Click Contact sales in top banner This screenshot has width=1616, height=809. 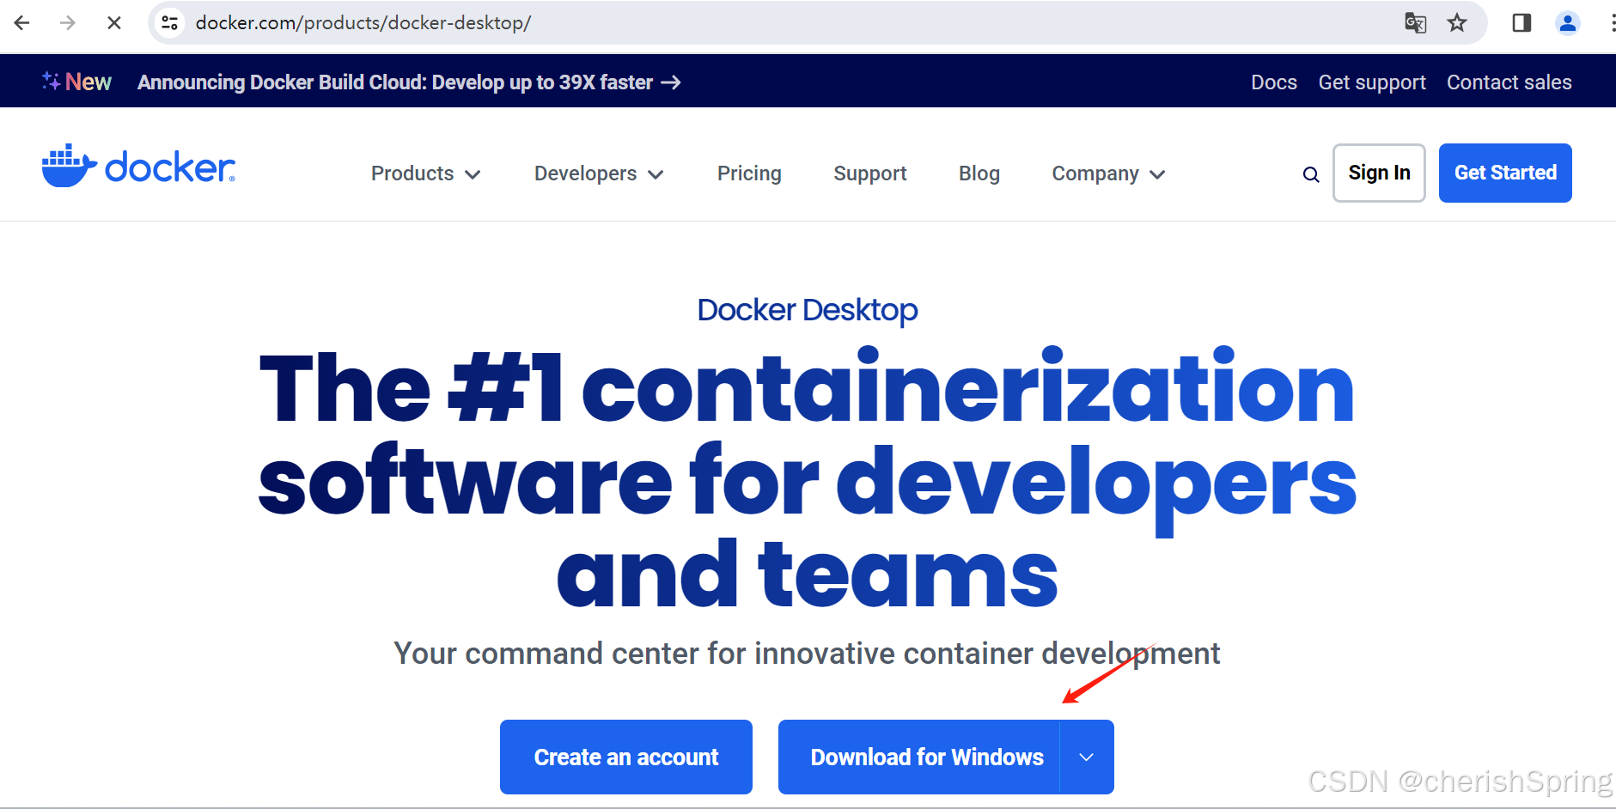(x=1509, y=82)
